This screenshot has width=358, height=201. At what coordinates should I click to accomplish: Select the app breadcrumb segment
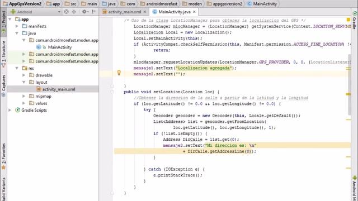click(x=53, y=4)
